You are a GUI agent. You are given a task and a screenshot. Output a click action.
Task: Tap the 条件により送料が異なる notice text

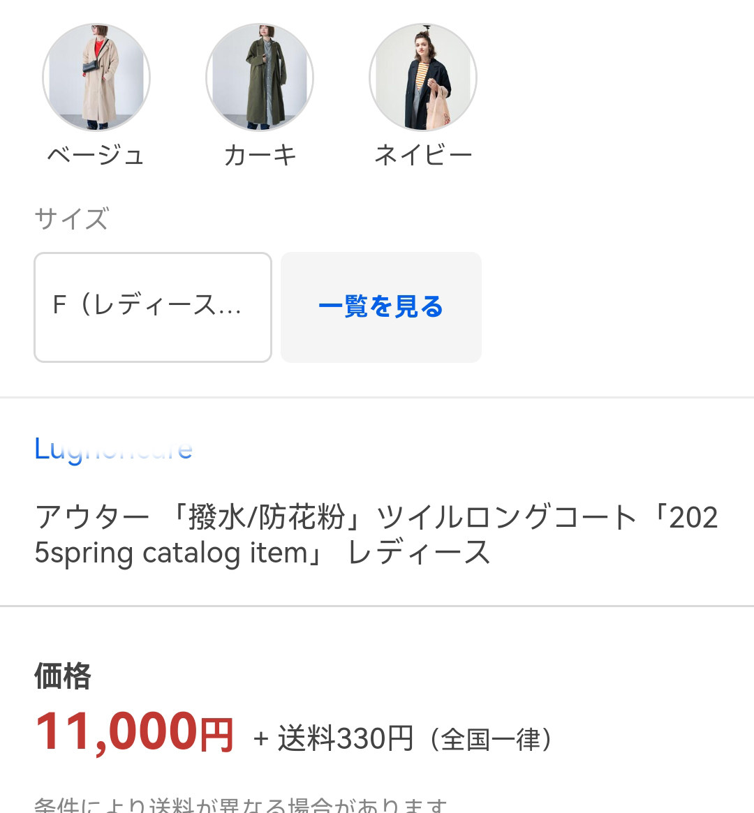pos(241,806)
